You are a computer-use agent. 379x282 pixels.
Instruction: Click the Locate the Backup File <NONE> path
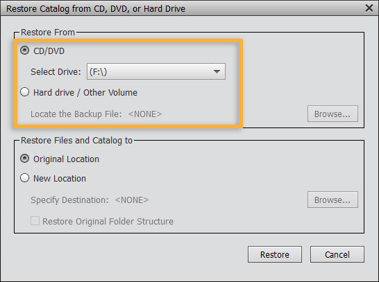click(145, 114)
